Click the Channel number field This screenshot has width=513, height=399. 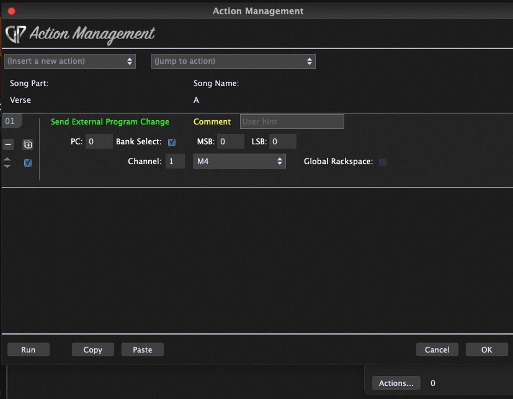(x=175, y=161)
